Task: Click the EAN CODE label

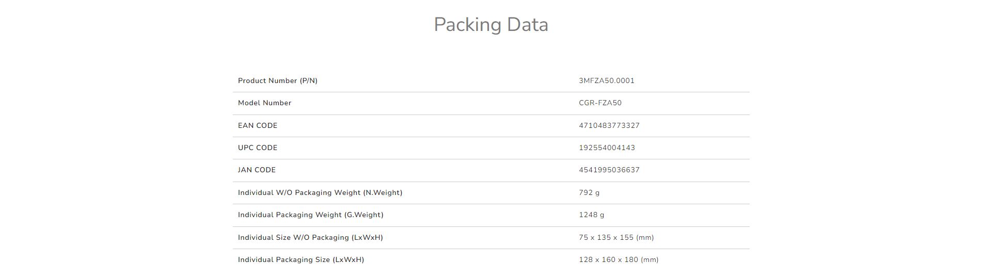Action: pyautogui.click(x=257, y=126)
